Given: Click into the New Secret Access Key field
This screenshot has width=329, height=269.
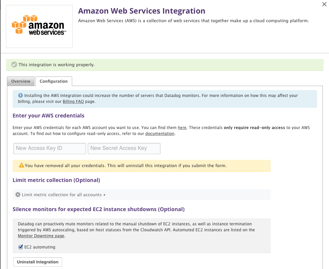Looking at the screenshot, I should click(x=124, y=148).
